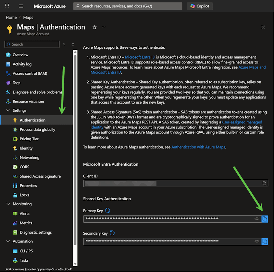Click the Client ID field
This screenshot has width=274, height=272.
tap(175, 184)
